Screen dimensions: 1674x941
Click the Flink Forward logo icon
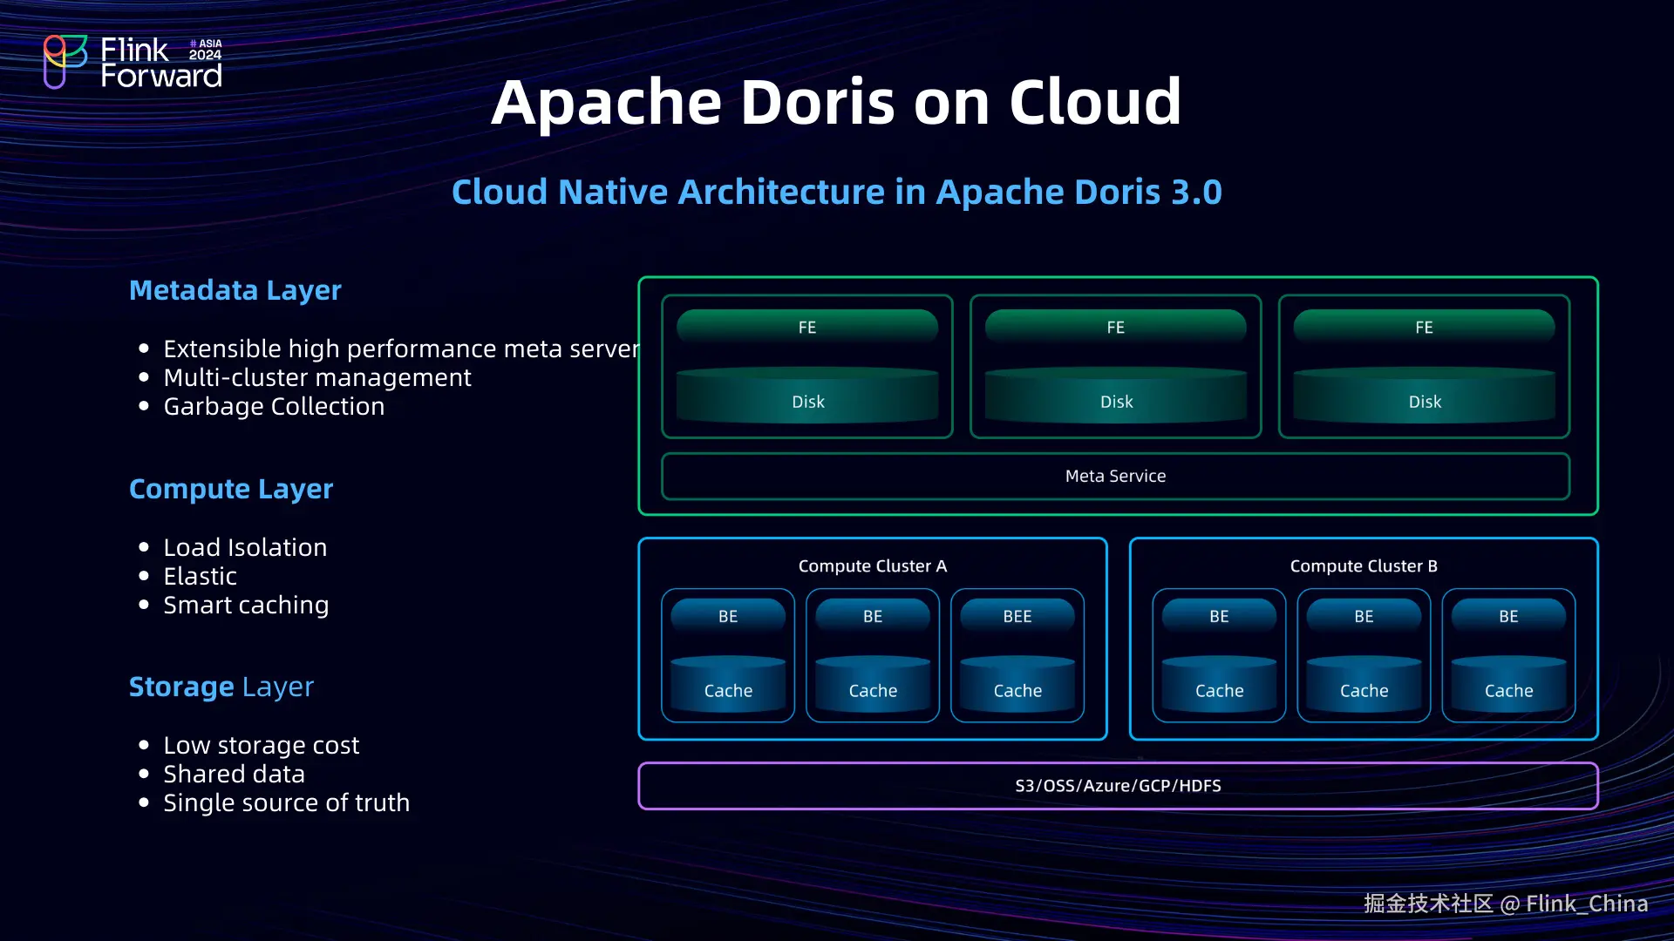[x=65, y=61]
